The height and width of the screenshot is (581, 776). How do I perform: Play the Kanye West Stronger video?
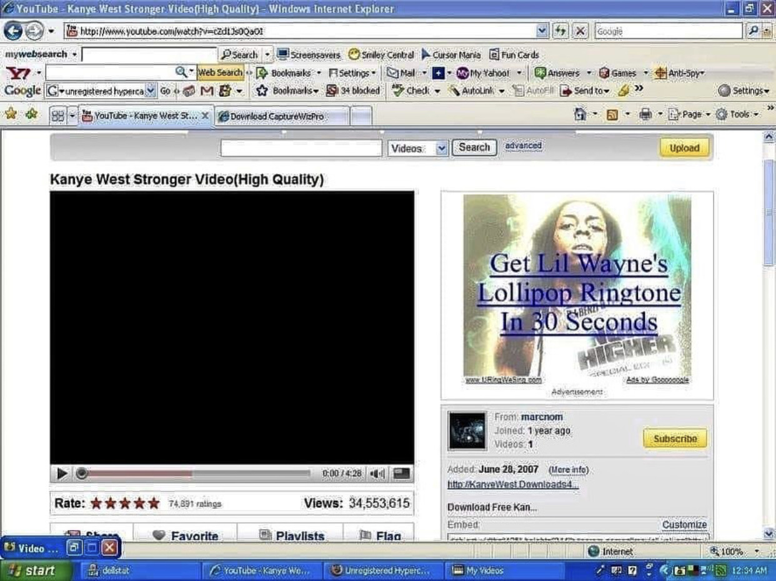[62, 474]
